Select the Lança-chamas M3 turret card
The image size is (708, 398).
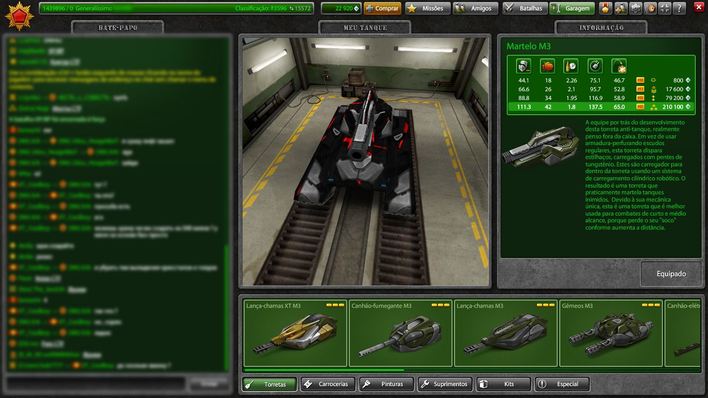tap(506, 333)
